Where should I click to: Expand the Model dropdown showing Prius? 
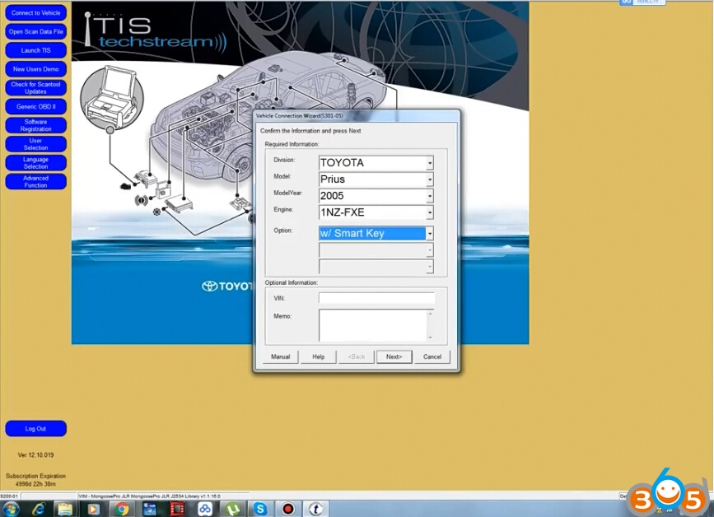pos(429,179)
